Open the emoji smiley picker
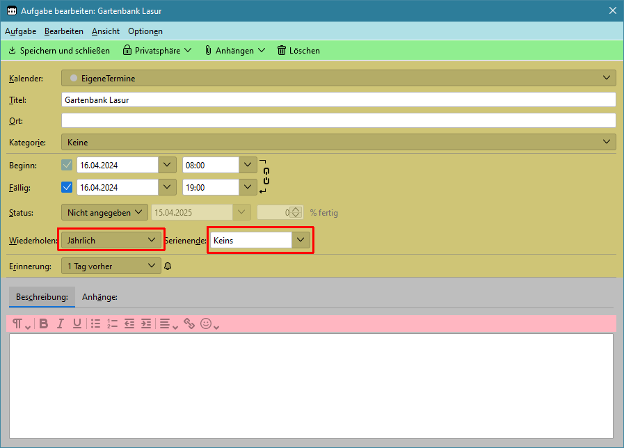 (206, 323)
